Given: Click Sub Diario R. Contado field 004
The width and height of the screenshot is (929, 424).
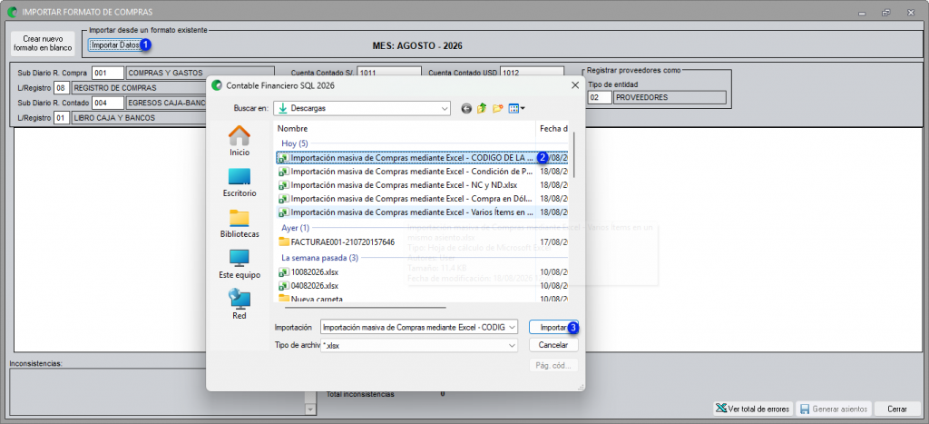Looking at the screenshot, I should (x=109, y=103).
